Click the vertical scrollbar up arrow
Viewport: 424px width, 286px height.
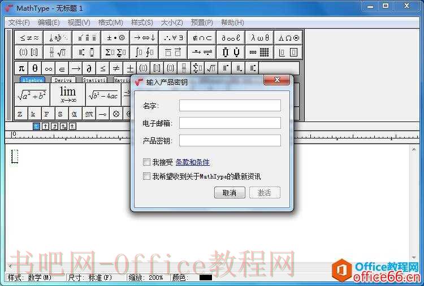[414, 149]
